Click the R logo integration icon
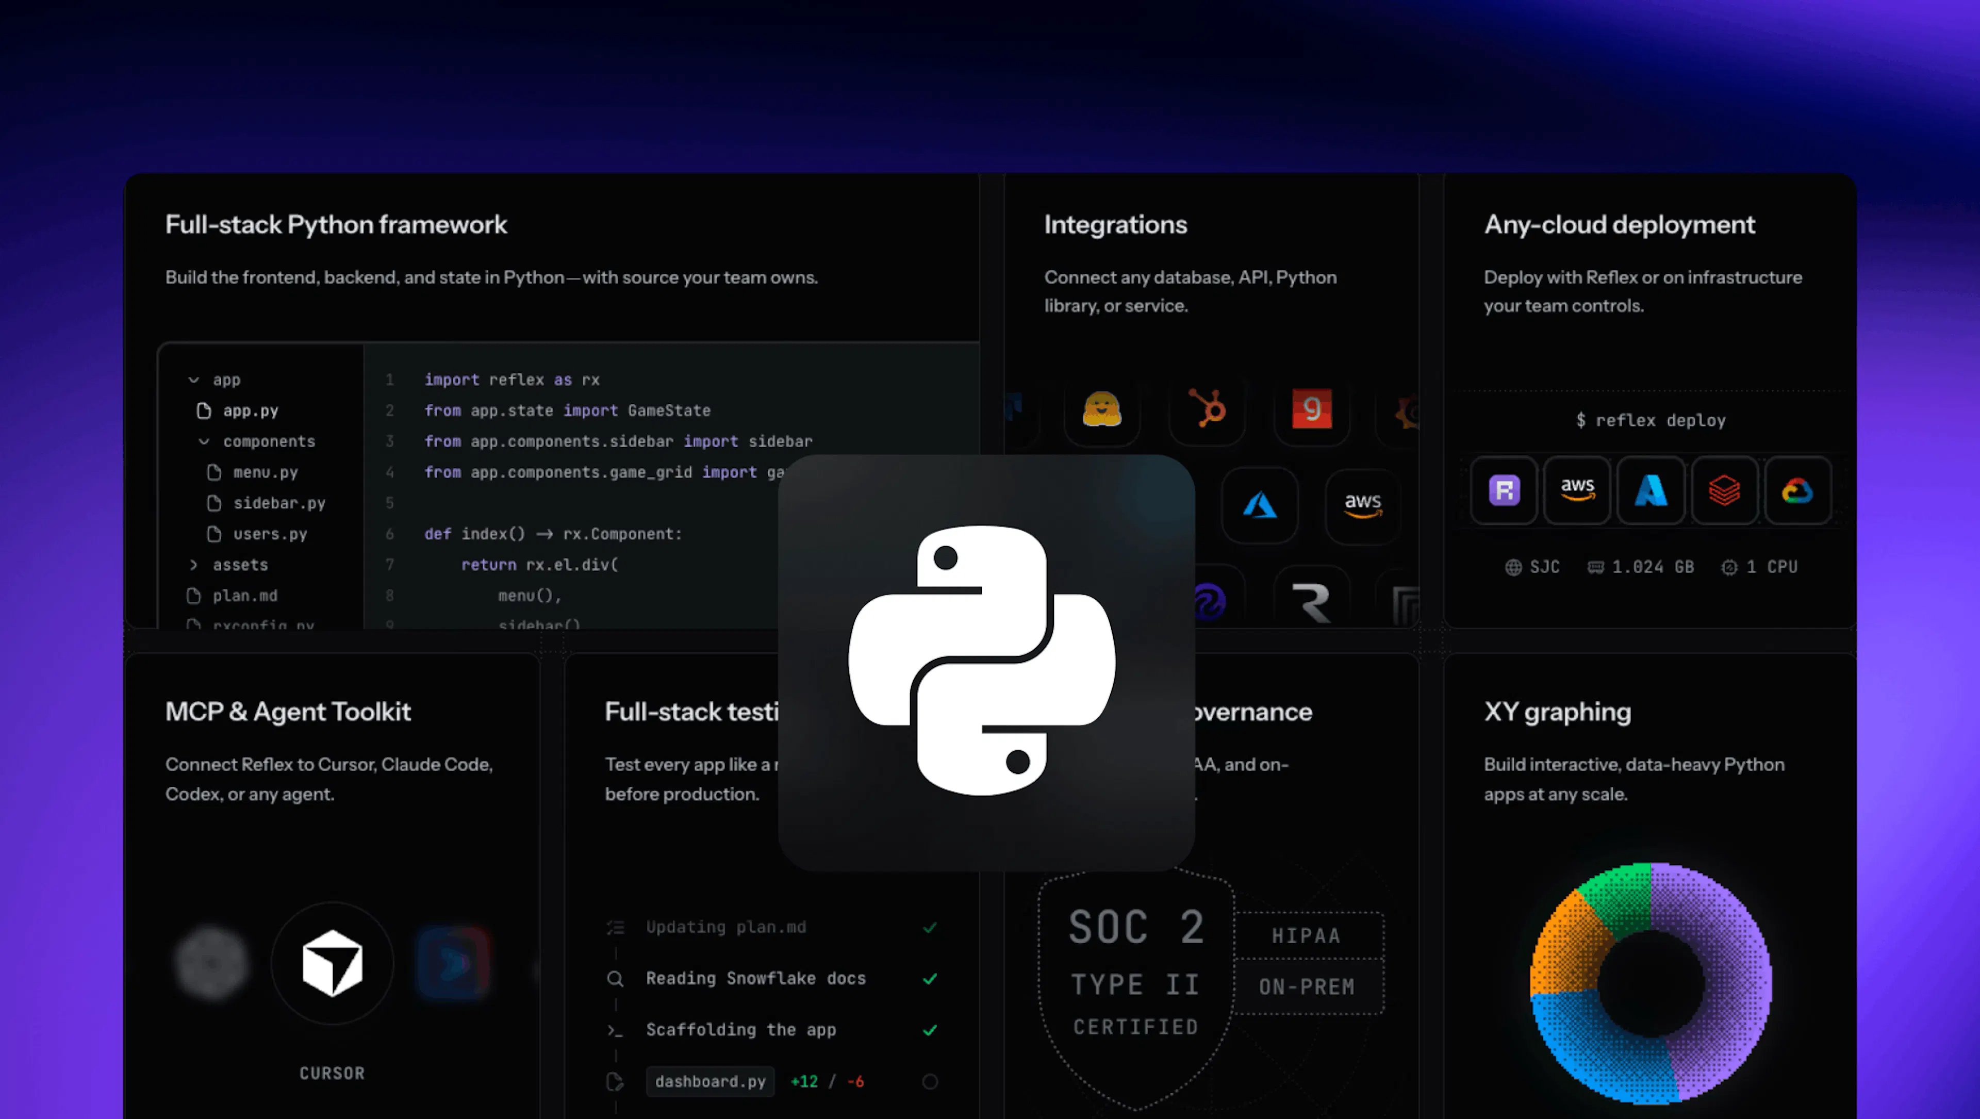This screenshot has height=1119, width=1980. pos(1311,602)
